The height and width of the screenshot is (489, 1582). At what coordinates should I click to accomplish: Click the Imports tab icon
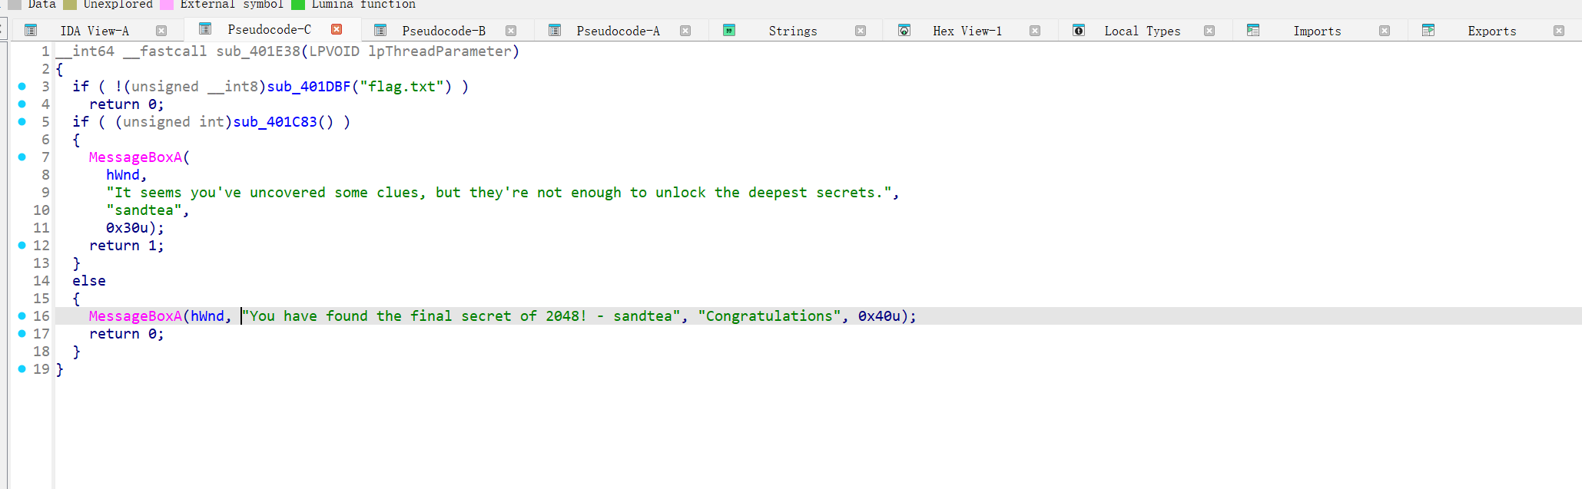(x=1253, y=31)
